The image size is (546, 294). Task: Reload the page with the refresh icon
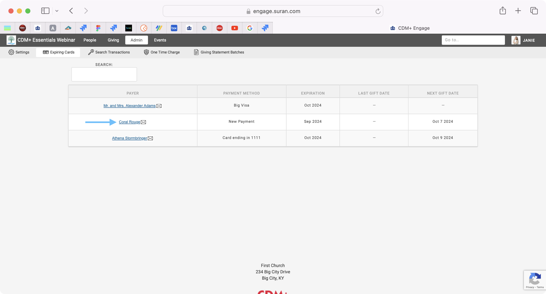[x=378, y=11]
